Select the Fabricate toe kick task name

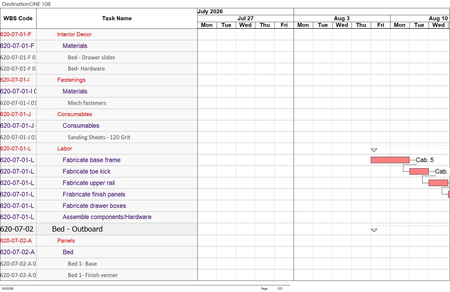(86, 171)
